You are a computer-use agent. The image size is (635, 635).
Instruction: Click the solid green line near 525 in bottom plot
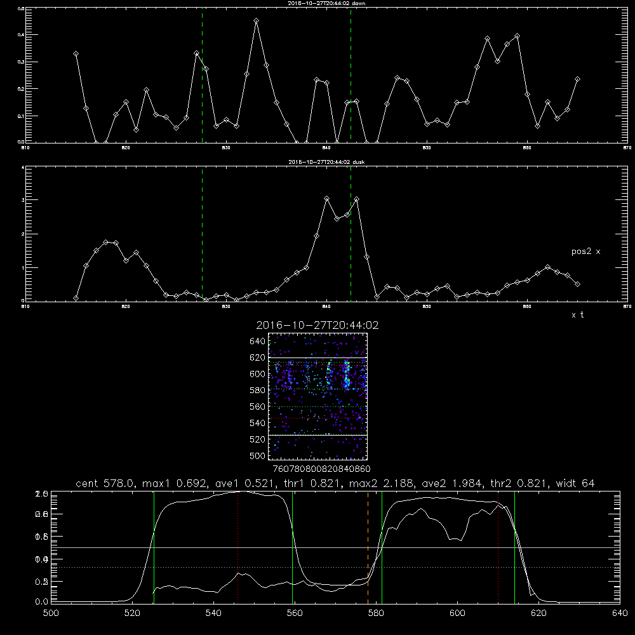[154, 547]
